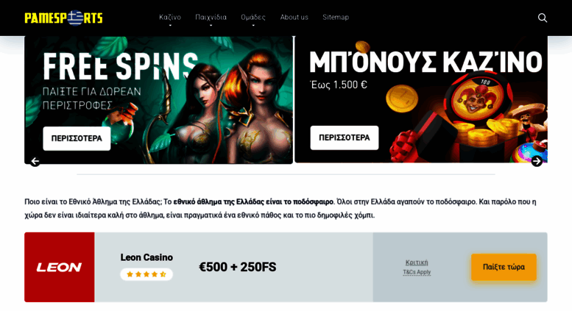572x311 pixels.
Task: Click the Pamesports logo
Action: [x=63, y=18]
